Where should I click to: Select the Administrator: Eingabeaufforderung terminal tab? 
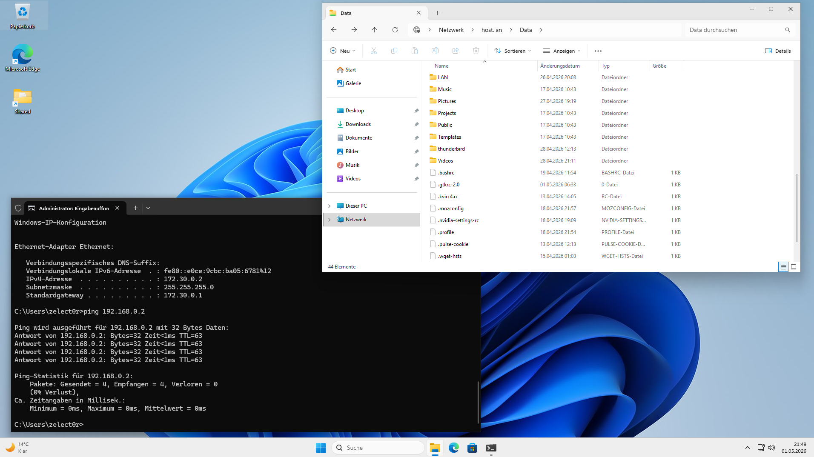point(75,208)
